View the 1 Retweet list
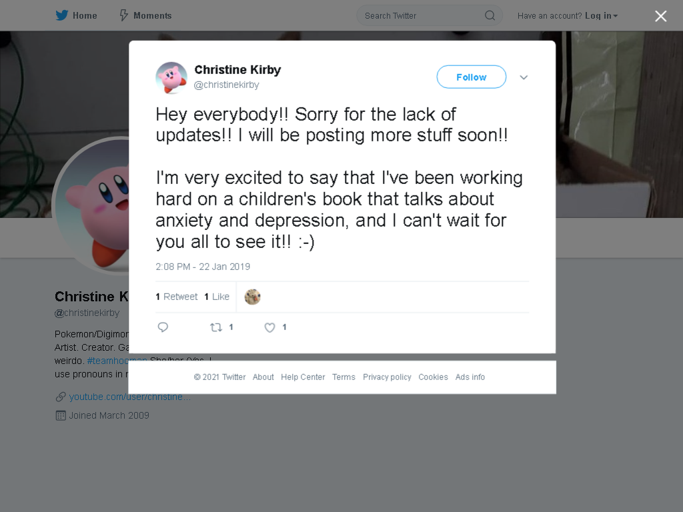 (176, 297)
